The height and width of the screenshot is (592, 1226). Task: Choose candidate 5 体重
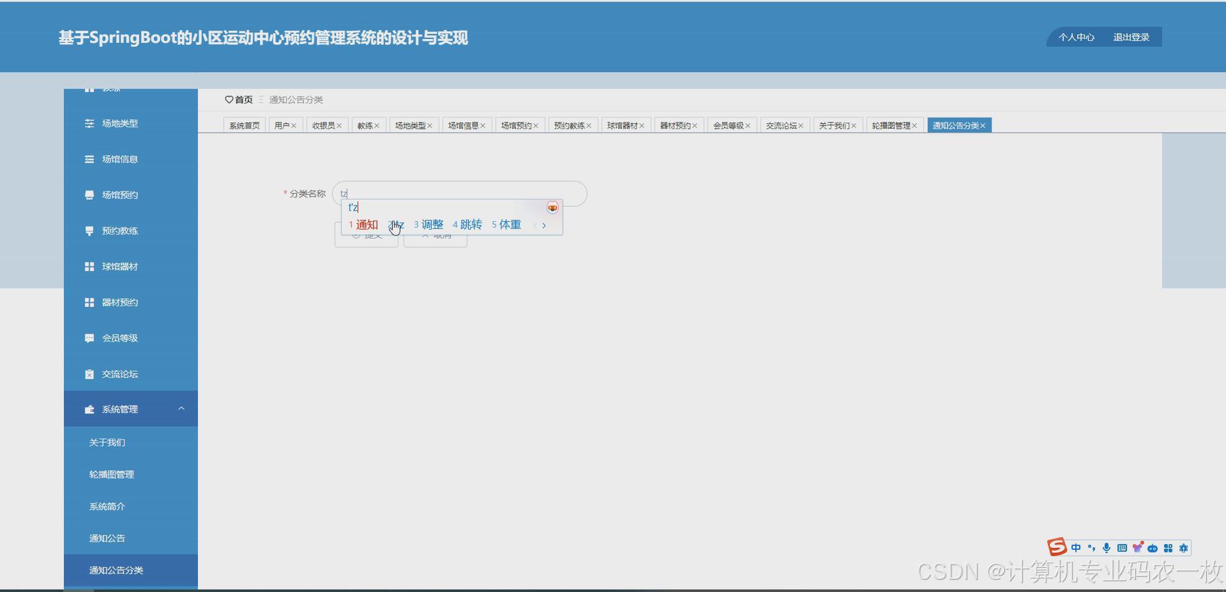(x=506, y=225)
